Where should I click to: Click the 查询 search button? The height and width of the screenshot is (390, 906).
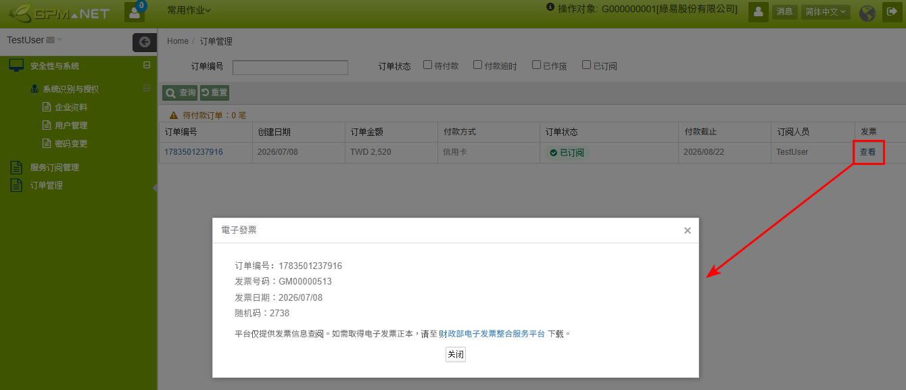click(180, 93)
